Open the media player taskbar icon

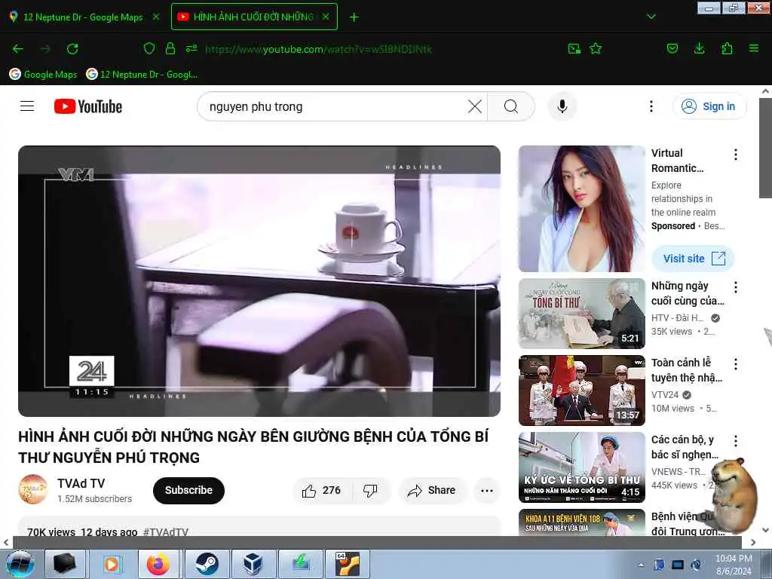(112, 564)
